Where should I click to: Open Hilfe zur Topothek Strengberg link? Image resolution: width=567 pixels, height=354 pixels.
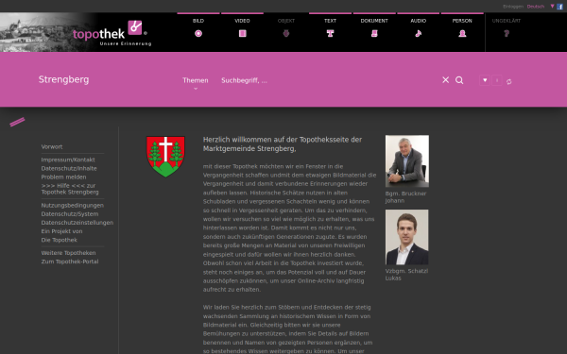pos(70,189)
